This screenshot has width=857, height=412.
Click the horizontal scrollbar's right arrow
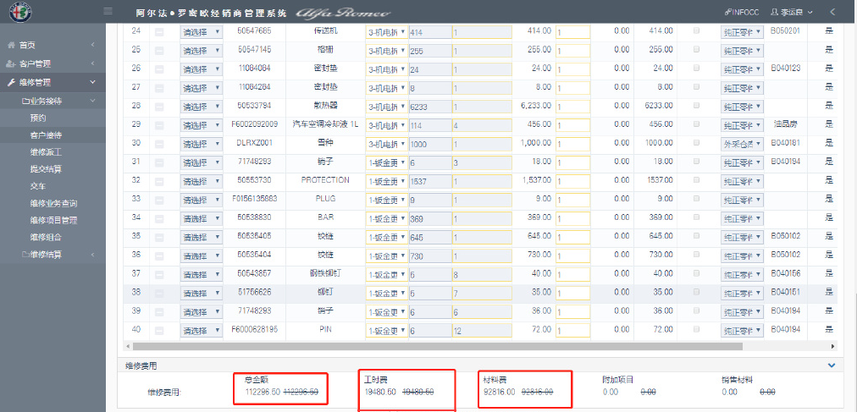click(x=833, y=346)
